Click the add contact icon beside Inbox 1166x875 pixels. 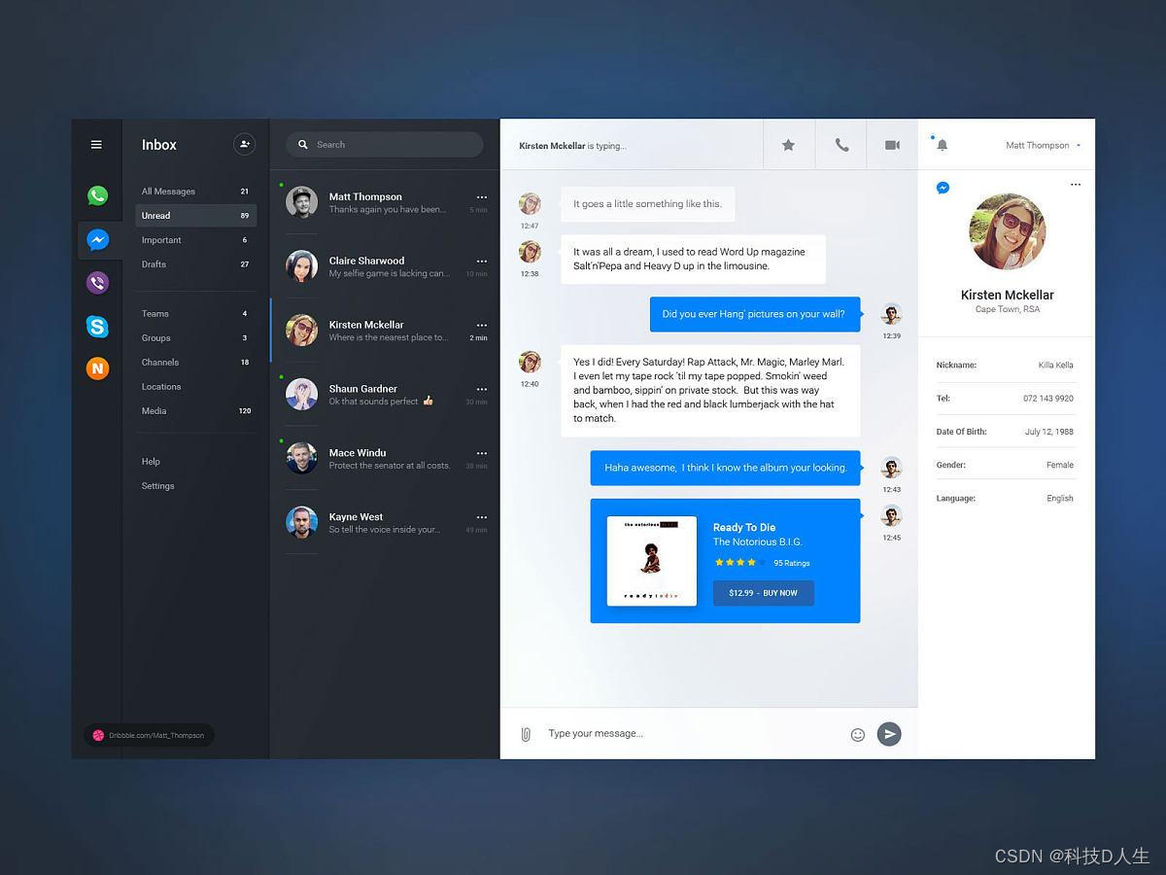click(244, 144)
